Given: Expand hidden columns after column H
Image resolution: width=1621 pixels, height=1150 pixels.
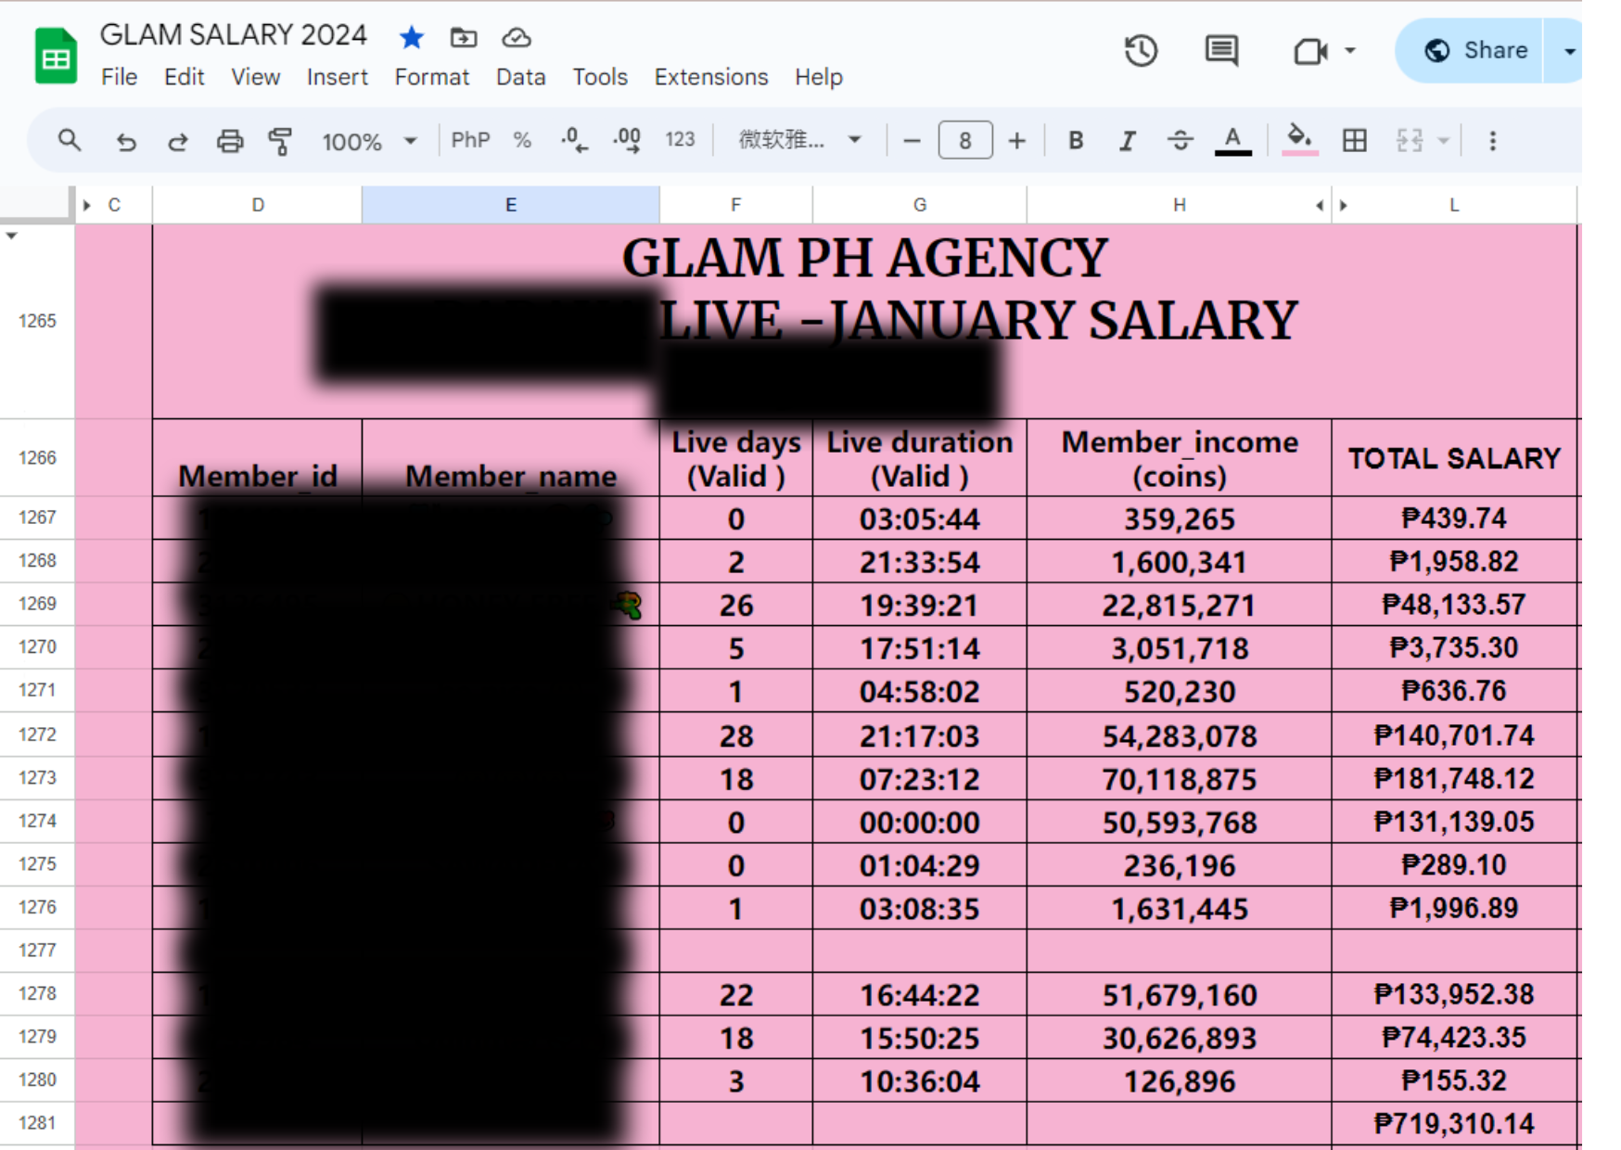Looking at the screenshot, I should (1320, 205).
